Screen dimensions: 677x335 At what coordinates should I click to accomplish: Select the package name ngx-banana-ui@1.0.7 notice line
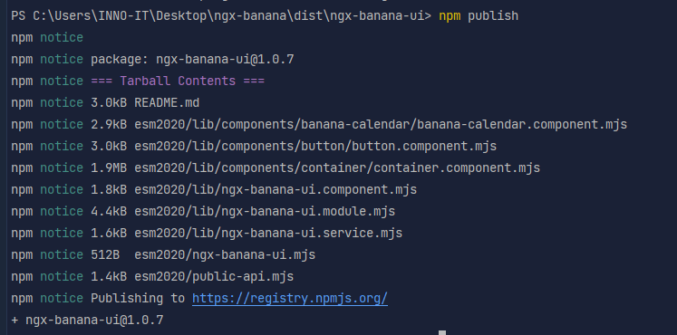point(152,59)
